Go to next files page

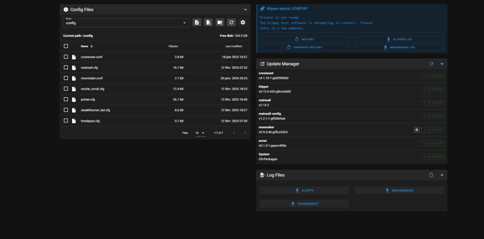245,133
